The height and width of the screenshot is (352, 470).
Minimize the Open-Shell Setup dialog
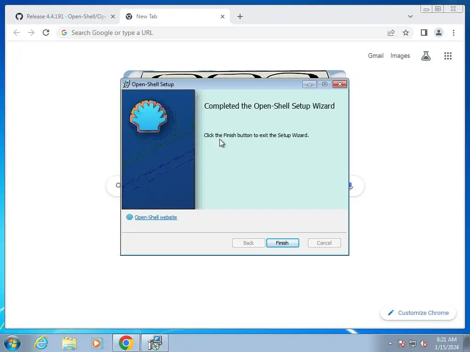[x=309, y=84]
